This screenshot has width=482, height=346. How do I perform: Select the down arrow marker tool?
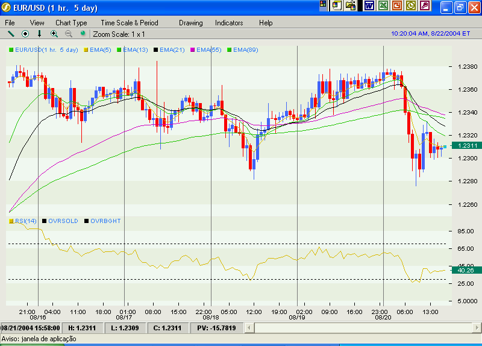click(x=39, y=34)
